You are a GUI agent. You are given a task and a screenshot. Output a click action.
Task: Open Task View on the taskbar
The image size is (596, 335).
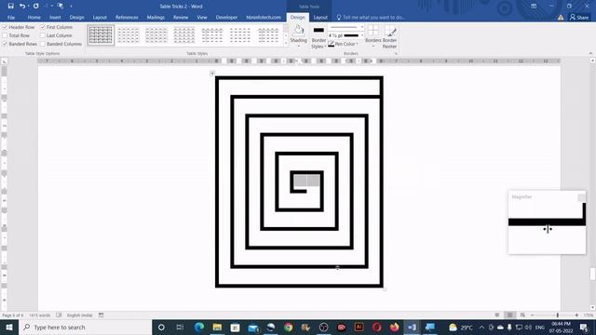[180, 327]
